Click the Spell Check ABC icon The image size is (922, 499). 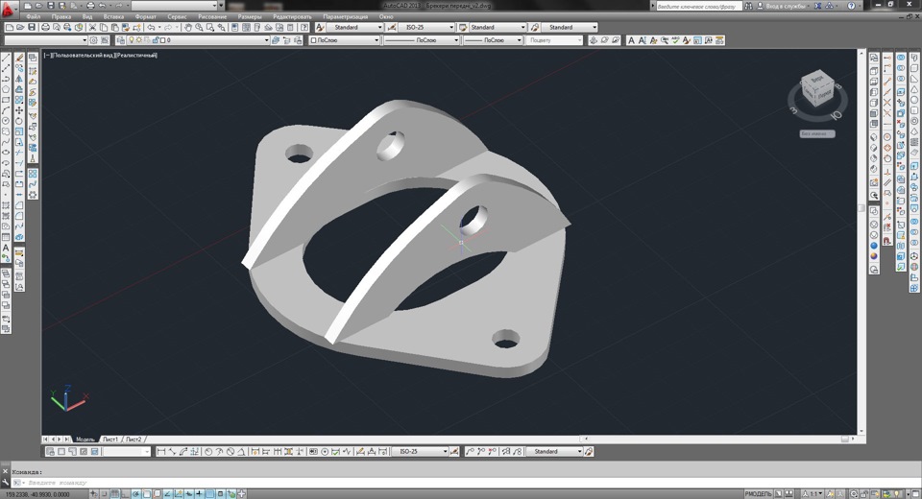pyautogui.click(x=675, y=40)
